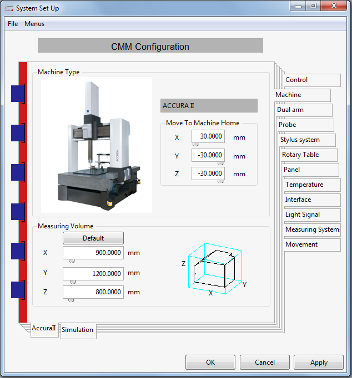Switch to the Interface tab
Image resolution: width=352 pixels, height=378 pixels.
click(x=313, y=200)
